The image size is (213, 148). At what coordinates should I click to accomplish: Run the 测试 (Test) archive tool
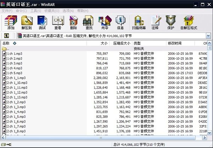[x=42, y=23]
